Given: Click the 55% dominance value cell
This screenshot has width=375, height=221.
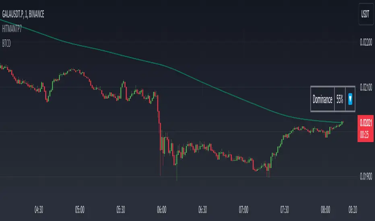Looking at the screenshot, I should tap(340, 99).
